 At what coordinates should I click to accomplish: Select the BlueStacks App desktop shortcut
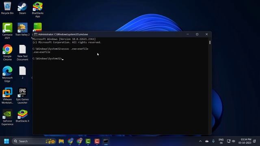coord(38,10)
